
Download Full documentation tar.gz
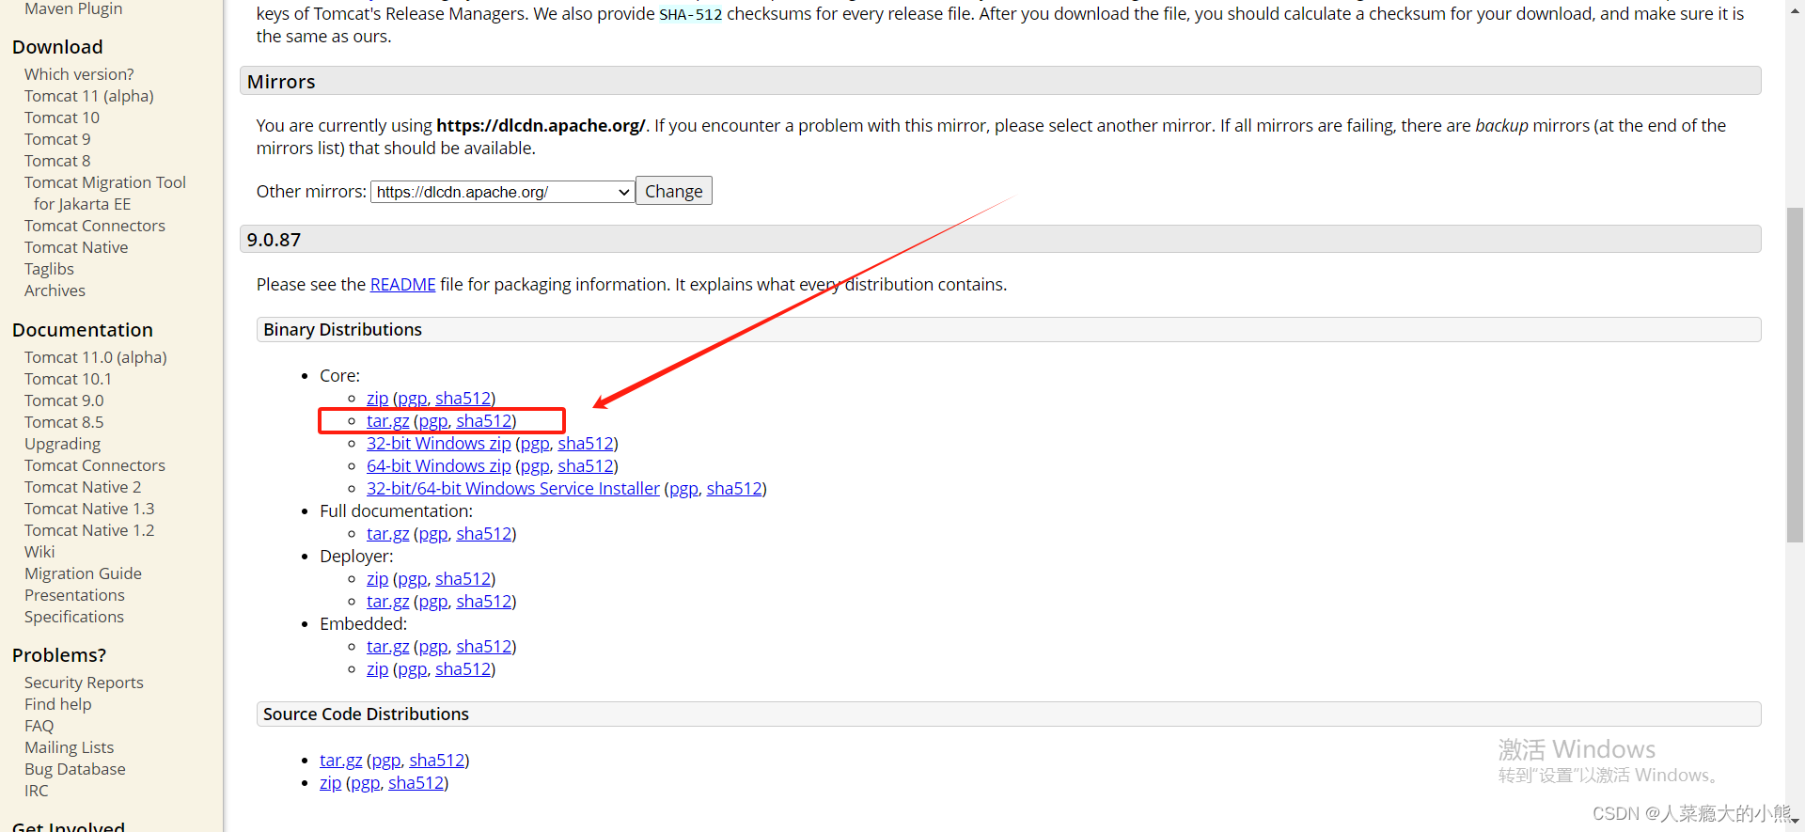pos(387,534)
